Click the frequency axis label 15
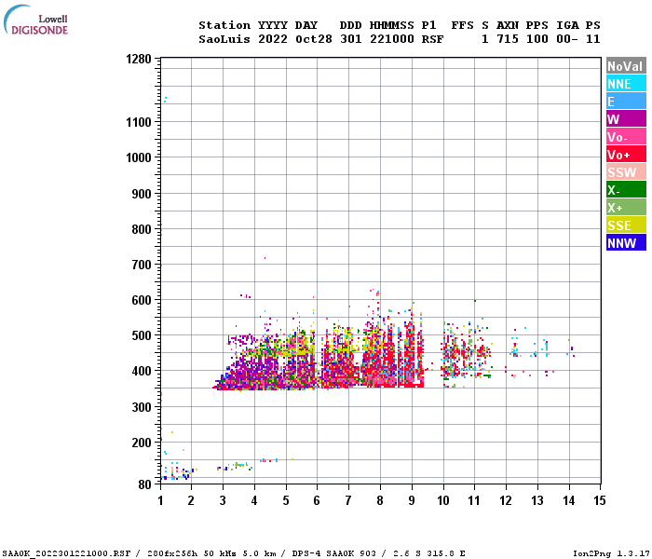652x559 pixels. (599, 500)
